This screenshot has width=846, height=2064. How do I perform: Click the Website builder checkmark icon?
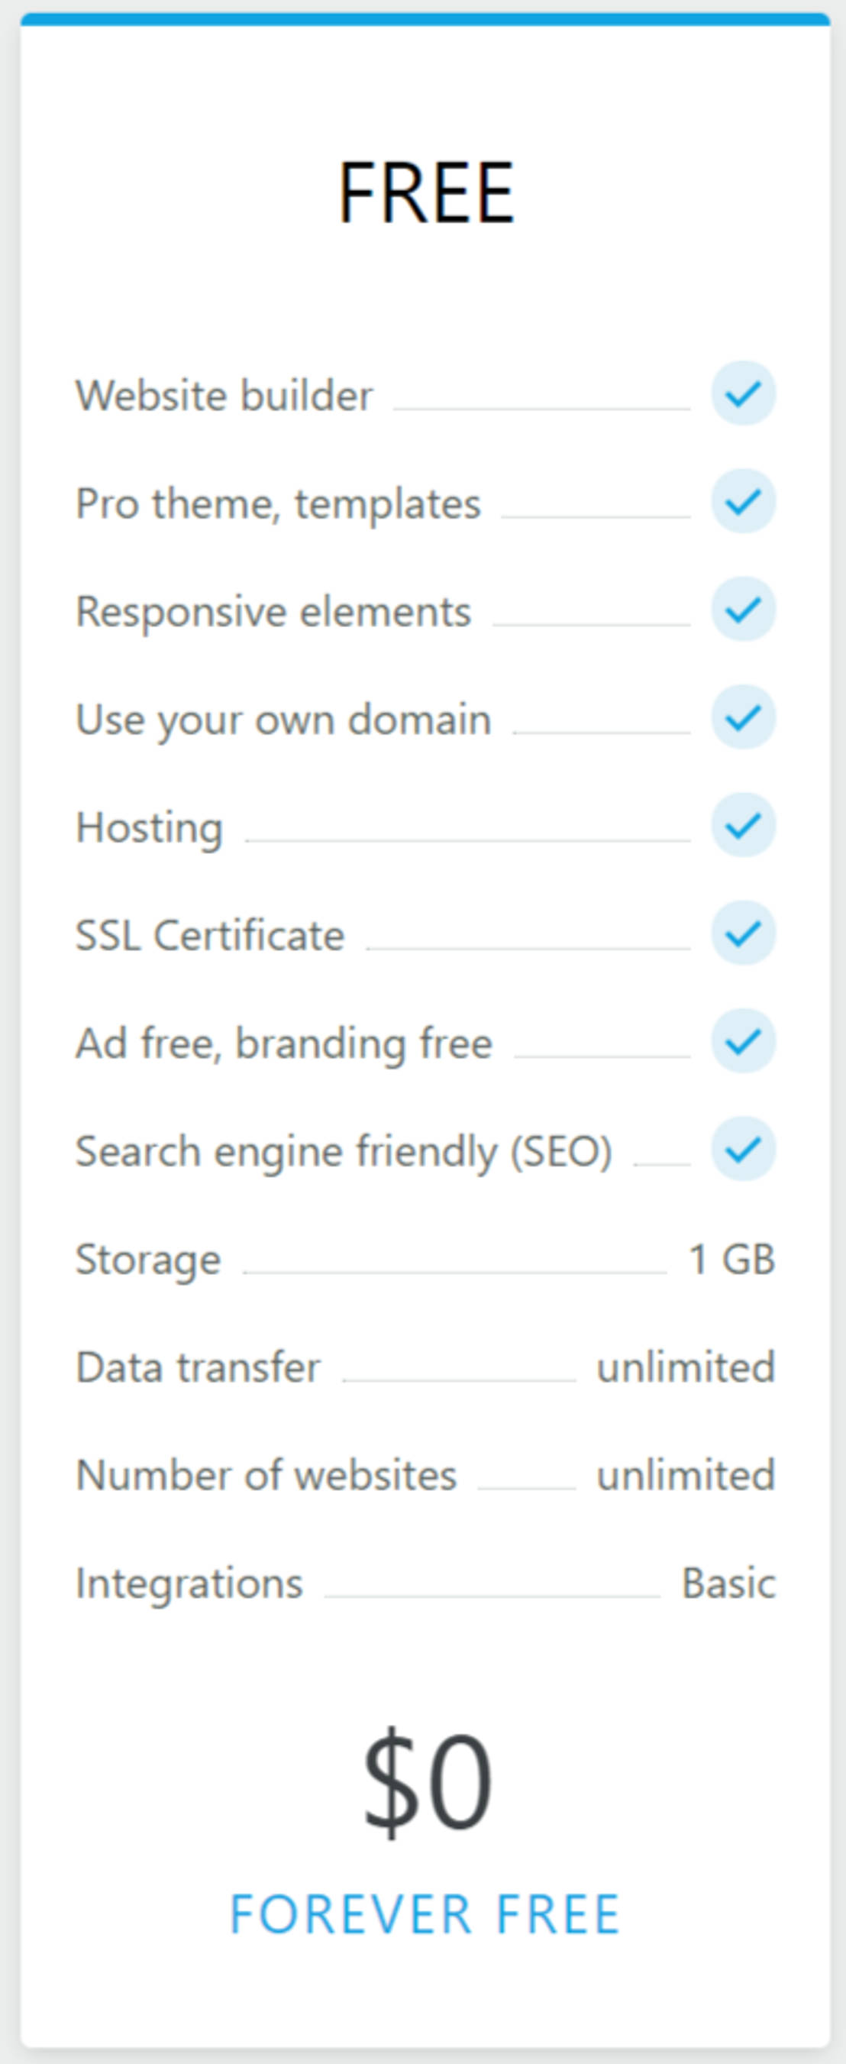(x=744, y=394)
